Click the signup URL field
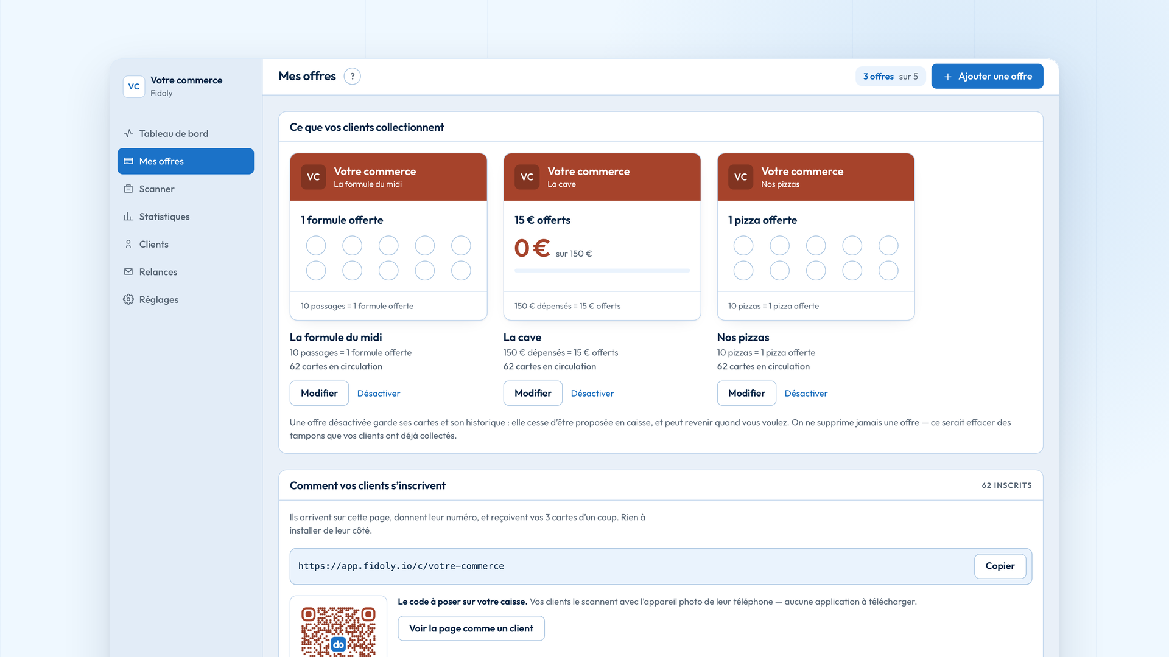Screen dimensions: 1169x657 pyautogui.click(x=661, y=566)
